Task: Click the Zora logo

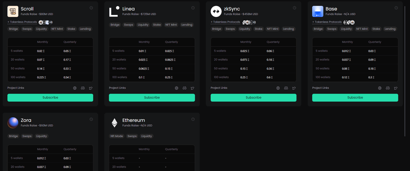Action: pos(13,123)
